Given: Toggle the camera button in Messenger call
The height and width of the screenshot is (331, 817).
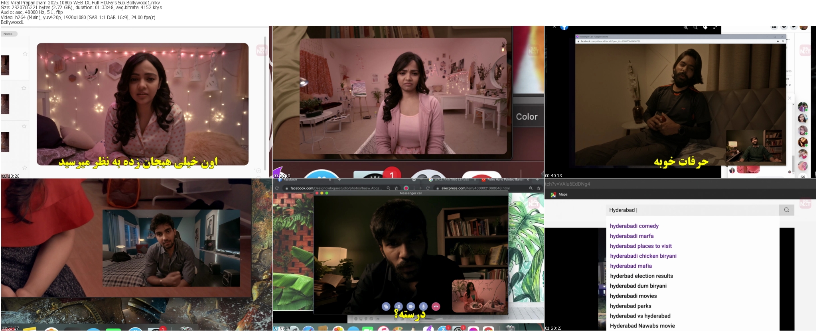Looking at the screenshot, I should [411, 306].
